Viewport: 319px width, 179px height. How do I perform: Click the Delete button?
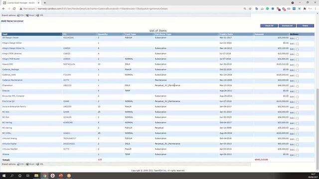pyautogui.click(x=305, y=26)
